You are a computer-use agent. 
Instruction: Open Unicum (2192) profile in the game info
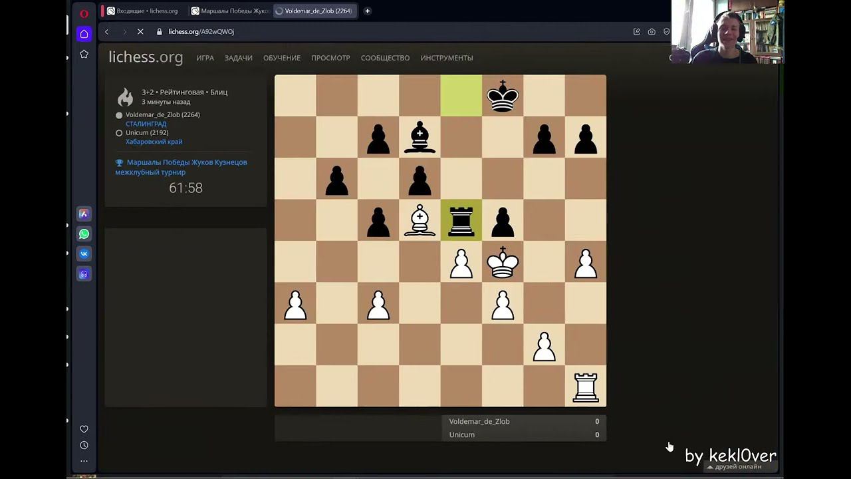pyautogui.click(x=147, y=132)
